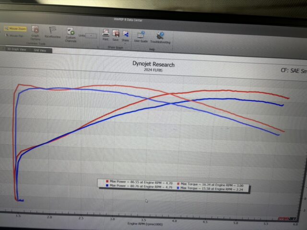Print the dyno graph
This screenshot has height=230, width=307.
(106, 35)
